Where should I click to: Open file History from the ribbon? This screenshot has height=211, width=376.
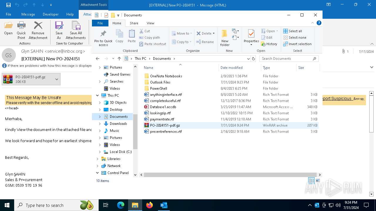tap(269, 44)
